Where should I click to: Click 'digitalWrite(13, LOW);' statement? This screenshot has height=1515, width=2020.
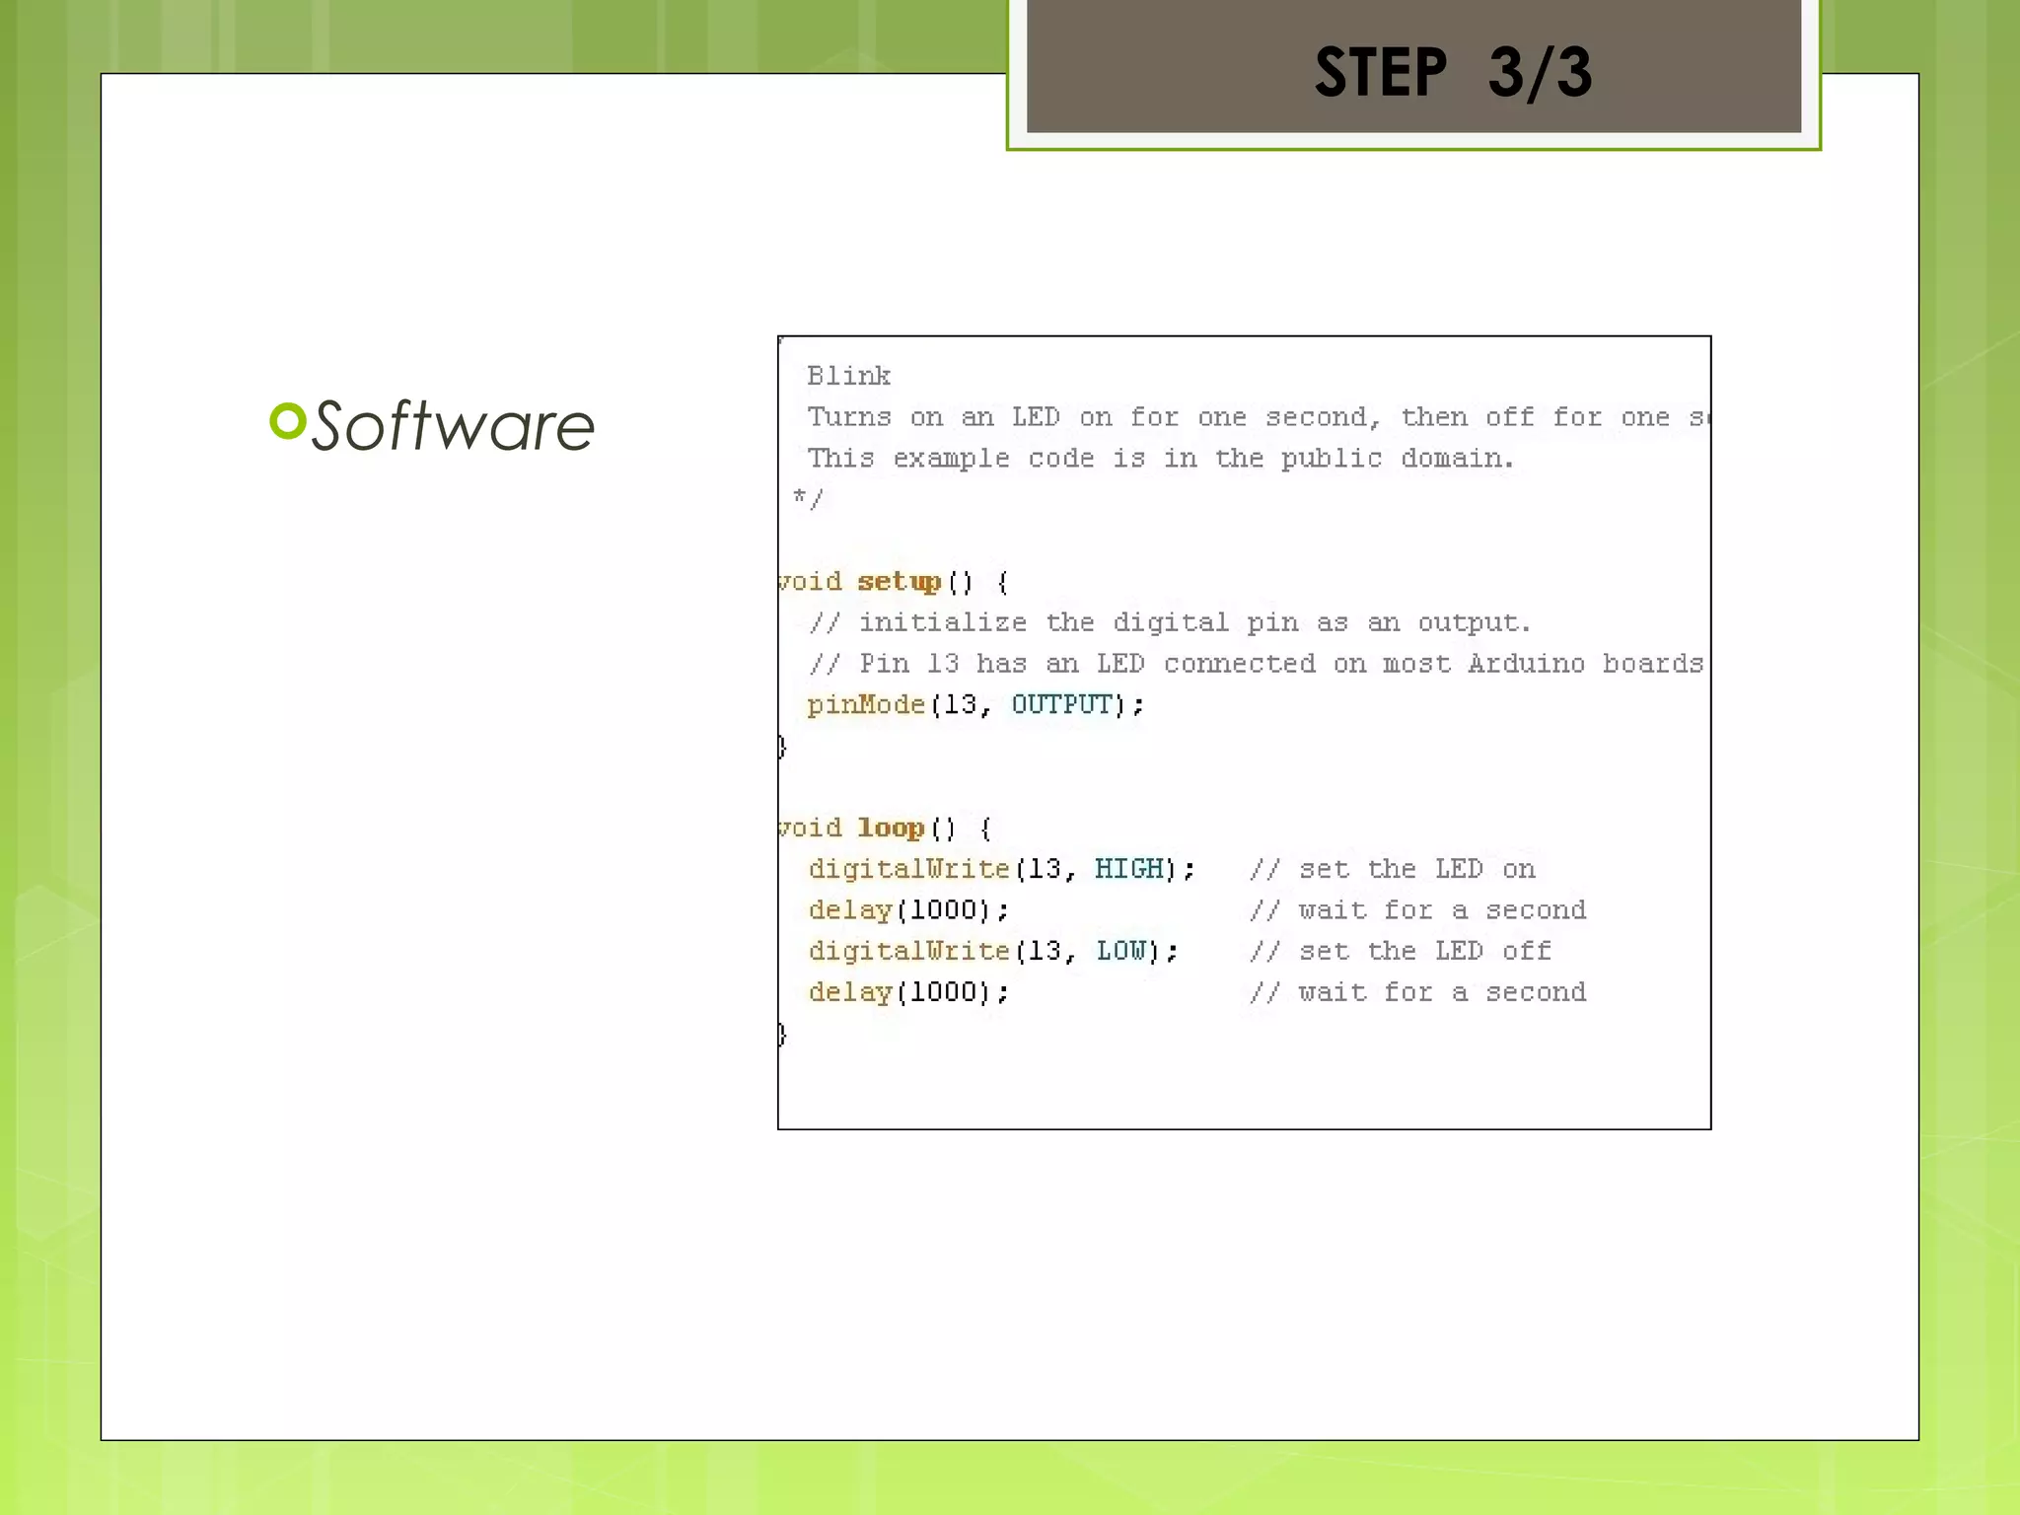[x=993, y=951]
